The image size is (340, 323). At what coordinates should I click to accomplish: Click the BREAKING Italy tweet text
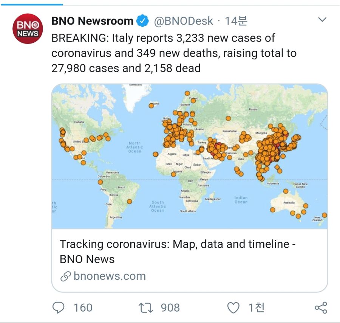[174, 53]
